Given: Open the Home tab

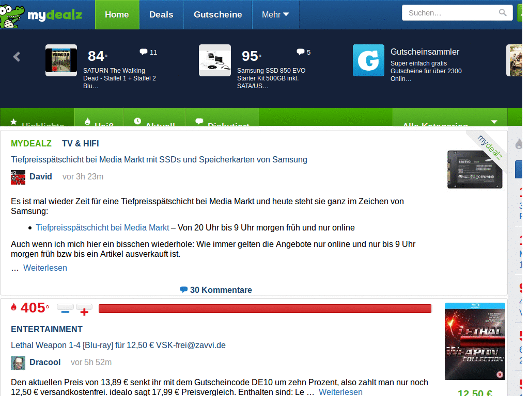Looking at the screenshot, I should point(117,14).
